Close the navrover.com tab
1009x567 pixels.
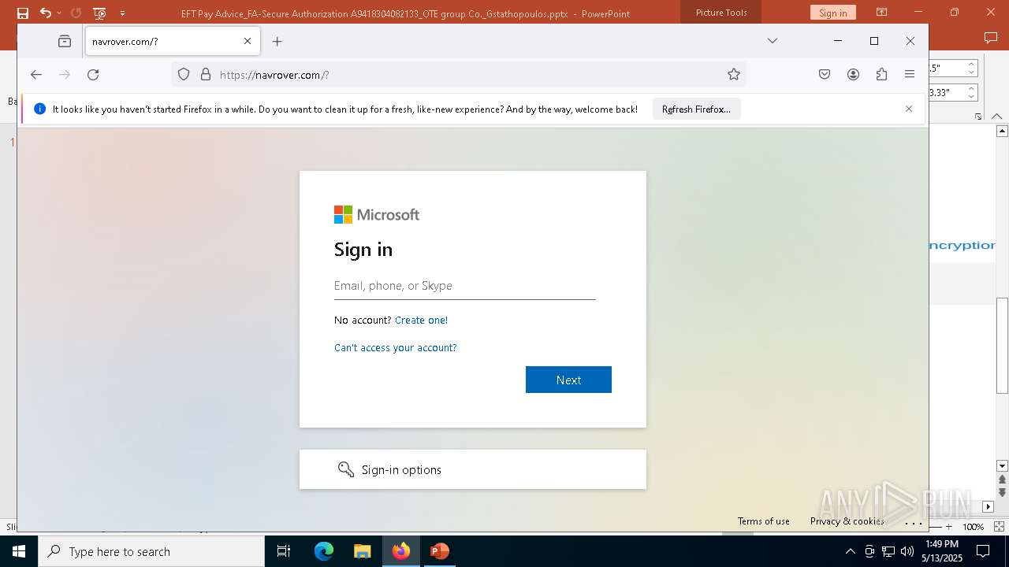[248, 41]
